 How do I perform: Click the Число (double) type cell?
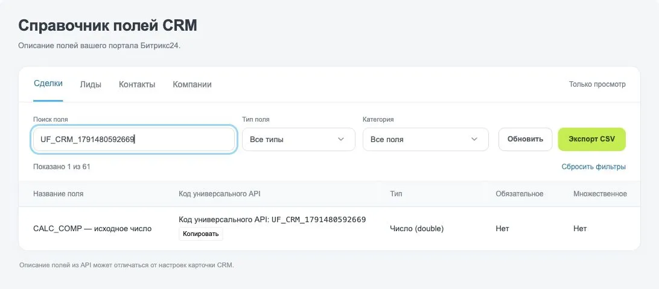pos(417,229)
